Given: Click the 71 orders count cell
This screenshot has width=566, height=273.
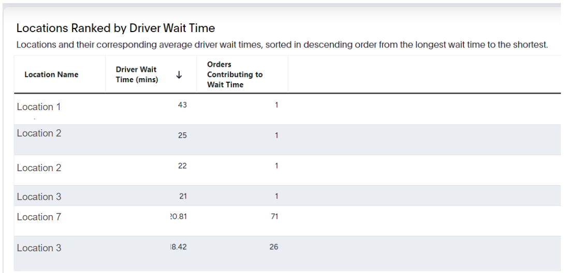Looking at the screenshot, I should [x=274, y=216].
